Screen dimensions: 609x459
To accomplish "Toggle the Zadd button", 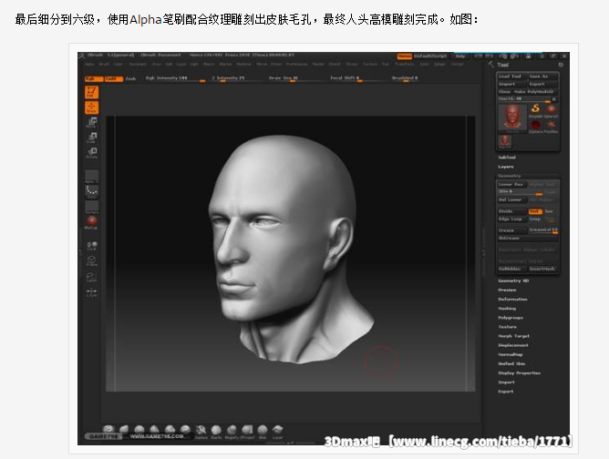I will [113, 78].
